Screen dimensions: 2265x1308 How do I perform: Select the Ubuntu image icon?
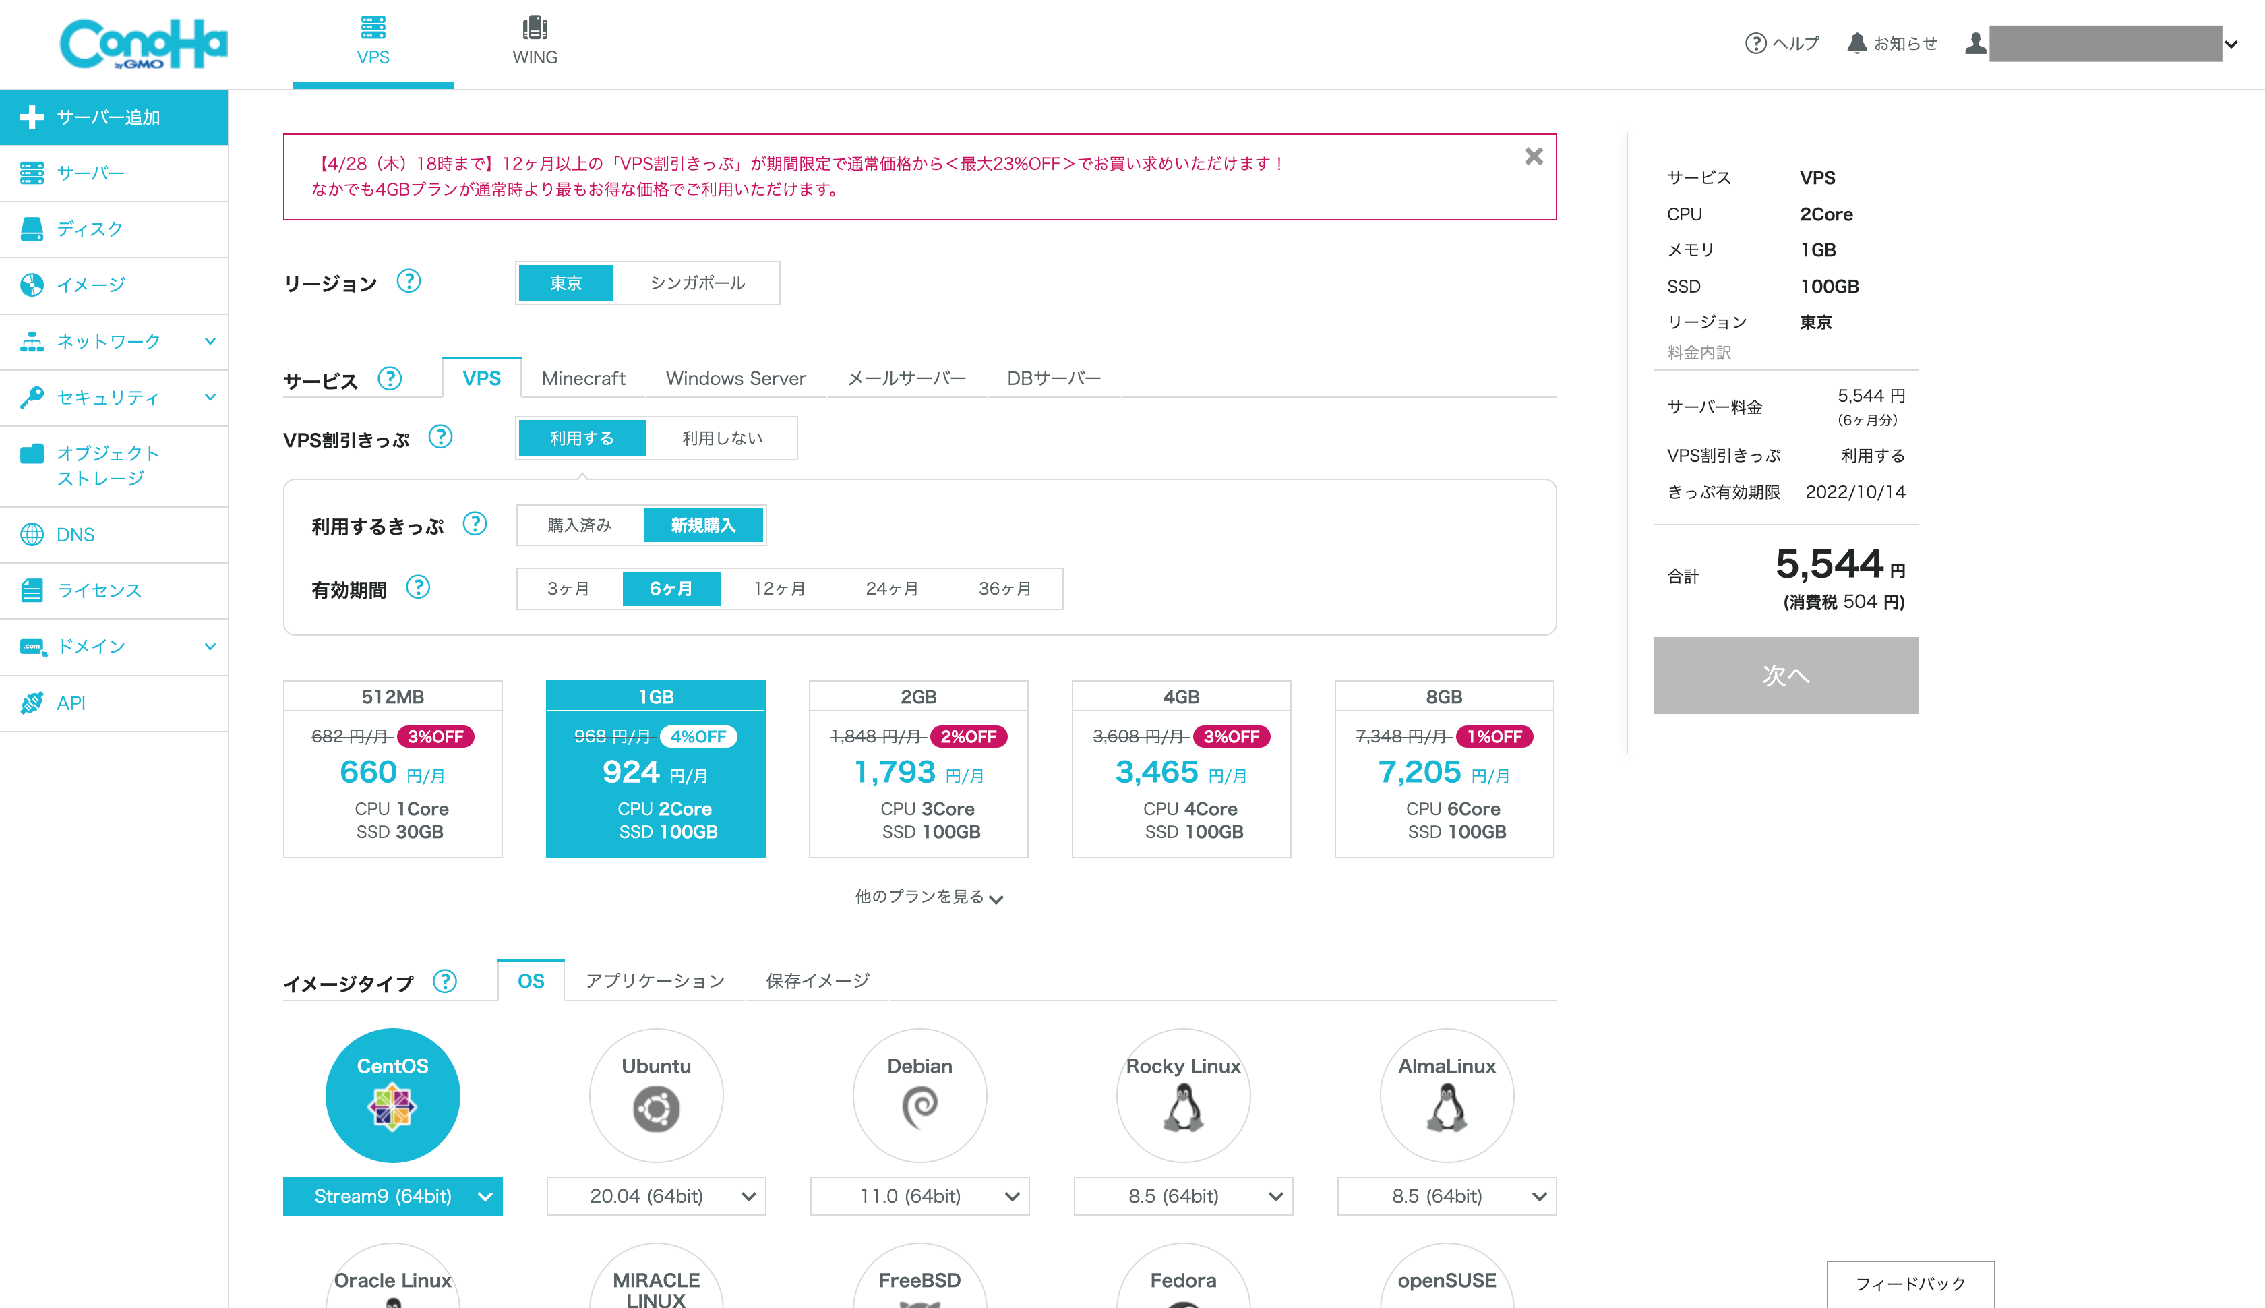(x=657, y=1095)
